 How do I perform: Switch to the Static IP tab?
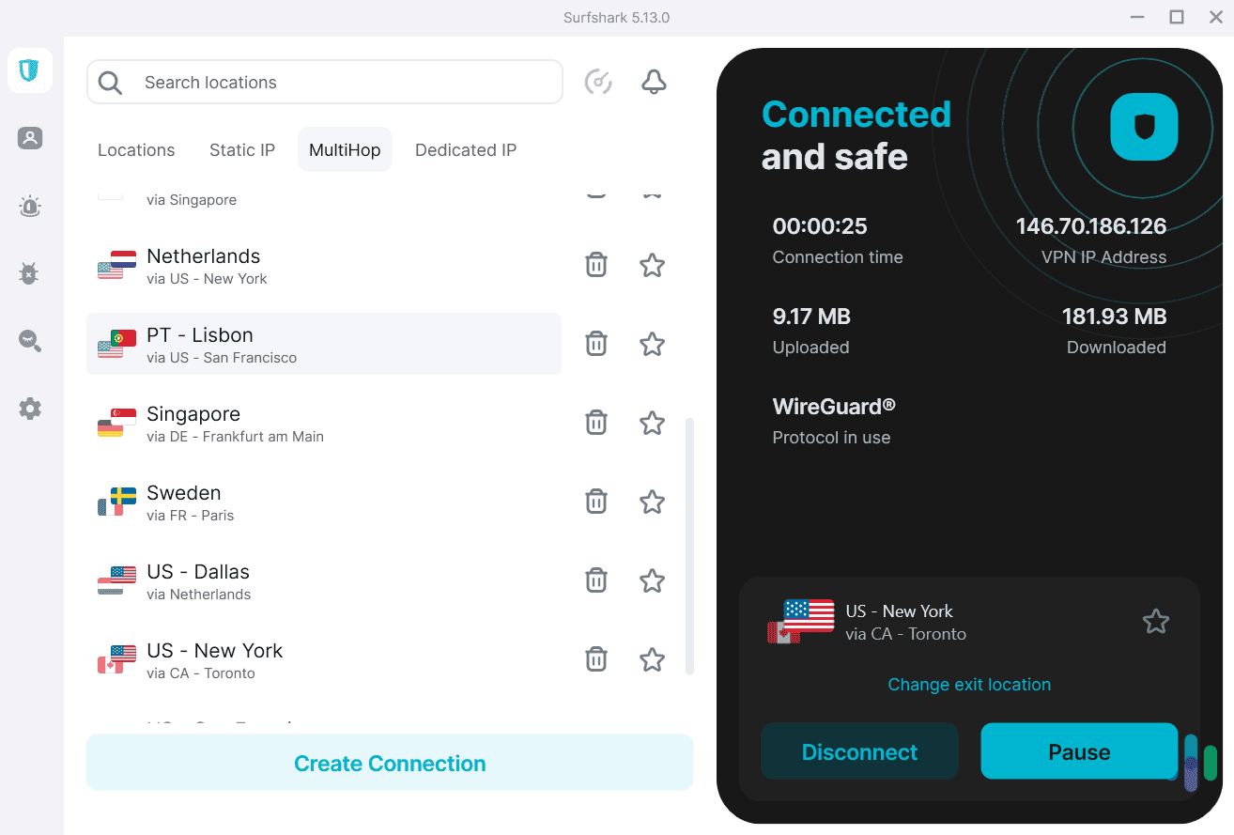coord(241,149)
